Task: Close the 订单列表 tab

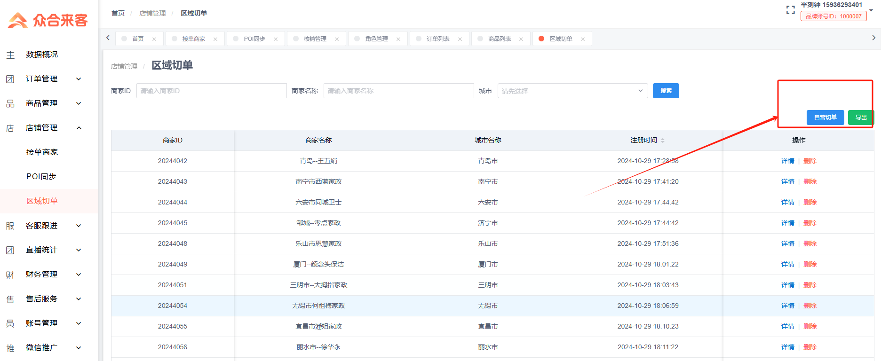Action: (460, 39)
